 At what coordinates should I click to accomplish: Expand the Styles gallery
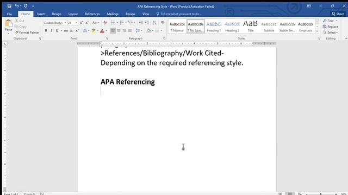coord(317,32)
